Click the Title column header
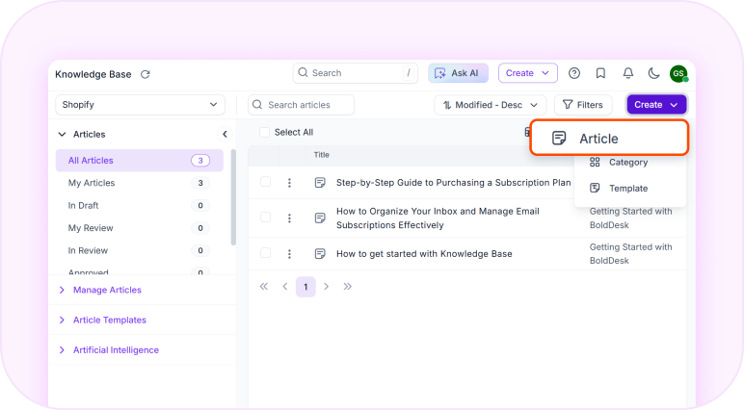 321,155
